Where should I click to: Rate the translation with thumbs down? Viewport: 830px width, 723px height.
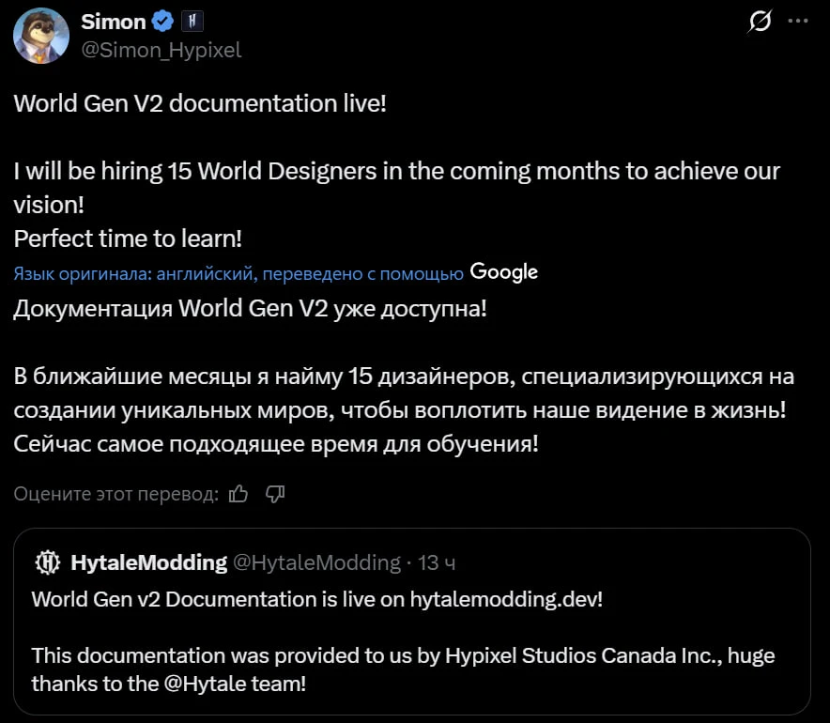pyautogui.click(x=275, y=493)
